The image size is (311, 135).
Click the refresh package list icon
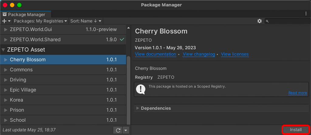click(118, 130)
